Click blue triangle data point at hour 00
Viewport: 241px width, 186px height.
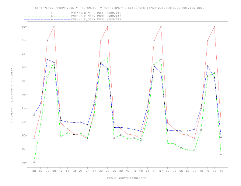[34, 115]
